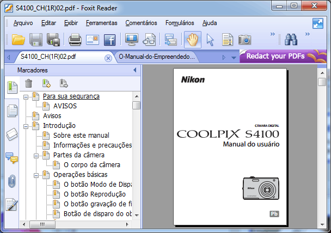
Task: Switch to the O-Manual-do-Empreendedo... tab
Action: [157, 57]
